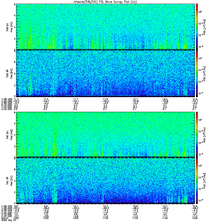Click the color bar beside the THB B-parallel panel
Image resolution: width=208 pixels, height=222 pixels.
197,73
